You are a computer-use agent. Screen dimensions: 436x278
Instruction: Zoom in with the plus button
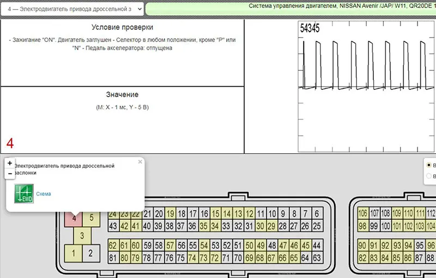point(10,164)
